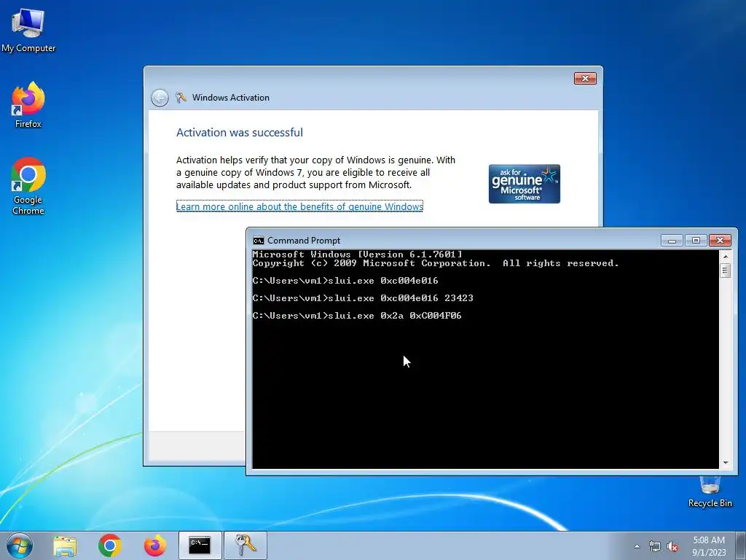Image resolution: width=746 pixels, height=560 pixels.
Task: Click the Show desktop strip
Action: tap(741, 545)
